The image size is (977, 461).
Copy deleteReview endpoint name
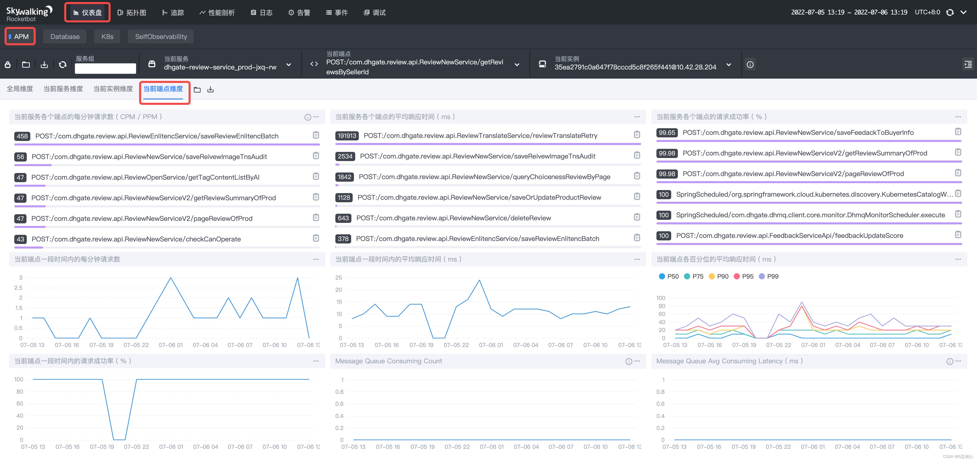pos(637,217)
